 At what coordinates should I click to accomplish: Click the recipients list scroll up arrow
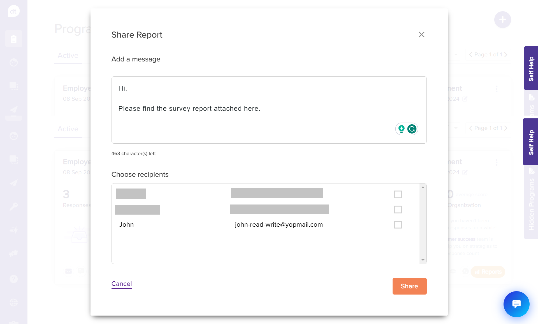(x=423, y=187)
